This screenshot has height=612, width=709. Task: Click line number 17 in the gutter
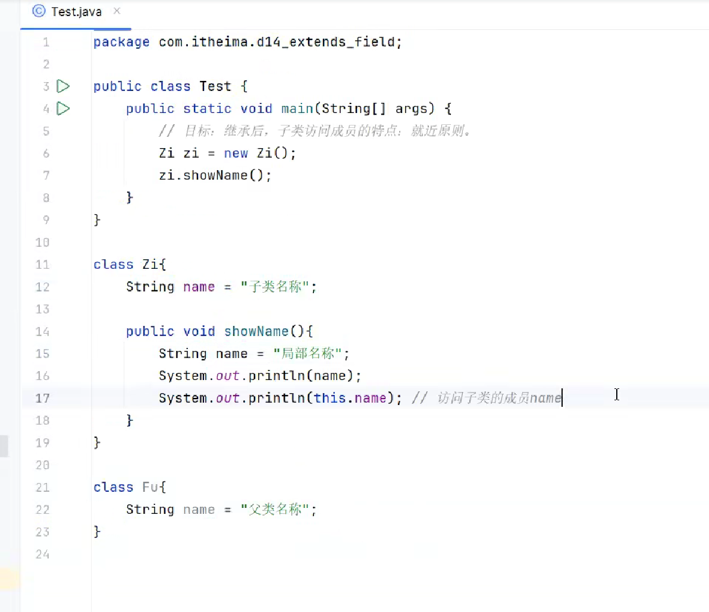tap(42, 398)
